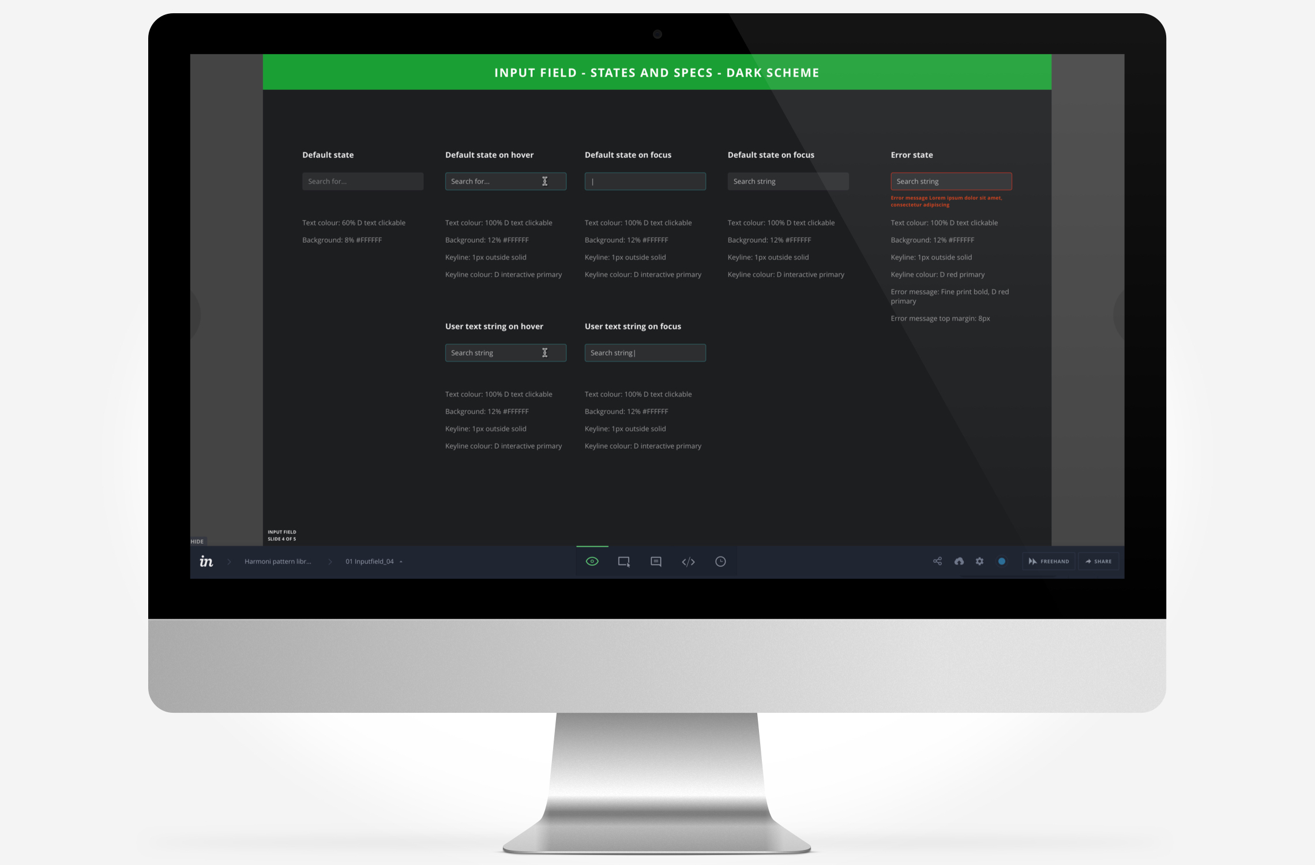Click the Error state search input field
Screen dimensions: 1315x865
pyautogui.click(x=950, y=180)
